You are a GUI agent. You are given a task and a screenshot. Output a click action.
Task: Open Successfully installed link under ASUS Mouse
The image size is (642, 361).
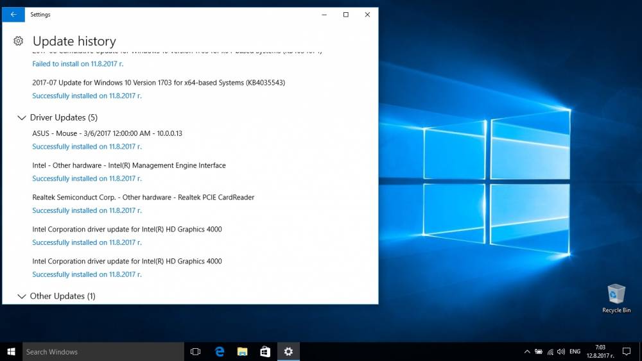click(87, 146)
